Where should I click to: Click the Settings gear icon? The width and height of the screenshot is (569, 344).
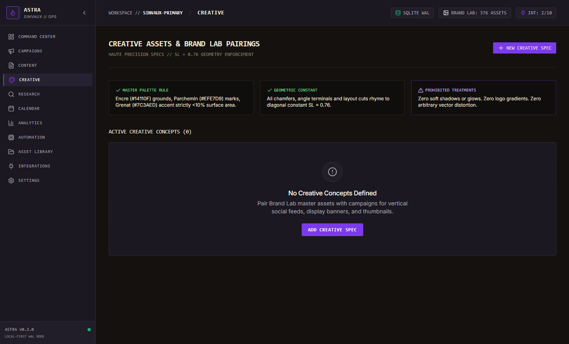point(11,181)
